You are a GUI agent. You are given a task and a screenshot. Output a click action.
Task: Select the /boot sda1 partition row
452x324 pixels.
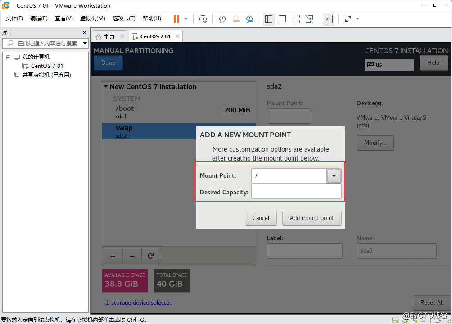[x=179, y=112]
